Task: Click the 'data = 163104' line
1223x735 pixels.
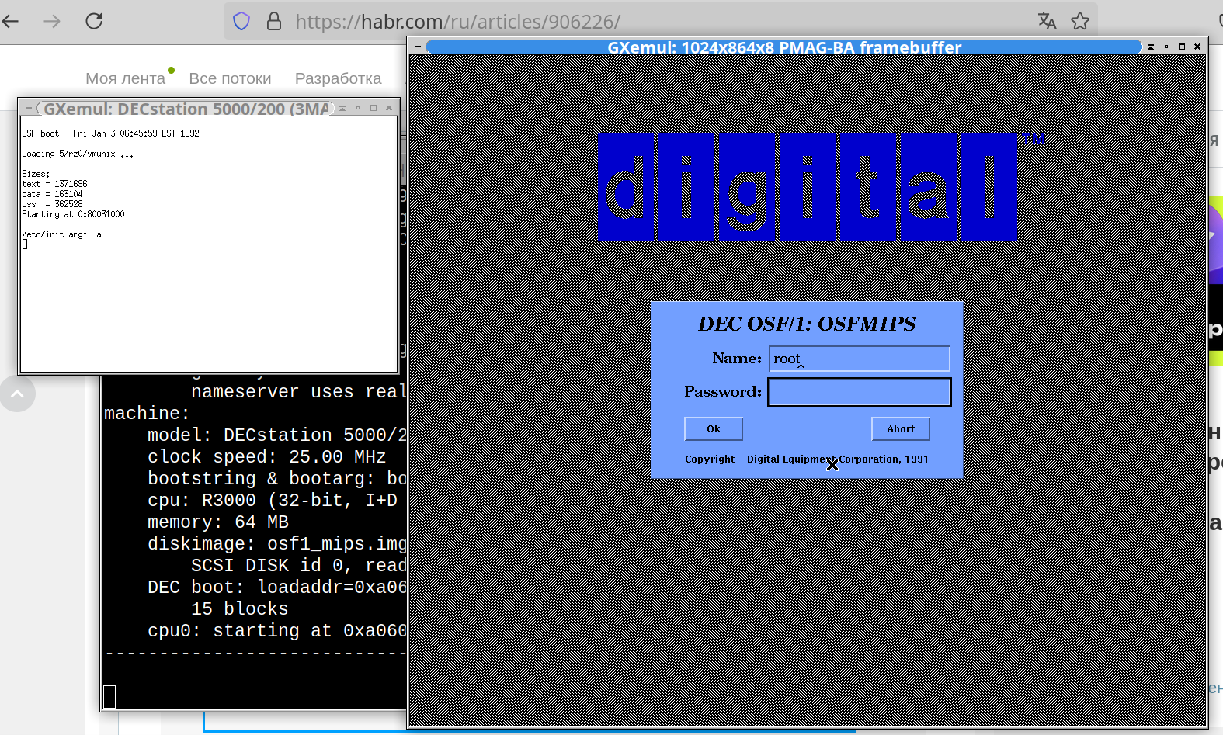Action: click(52, 194)
